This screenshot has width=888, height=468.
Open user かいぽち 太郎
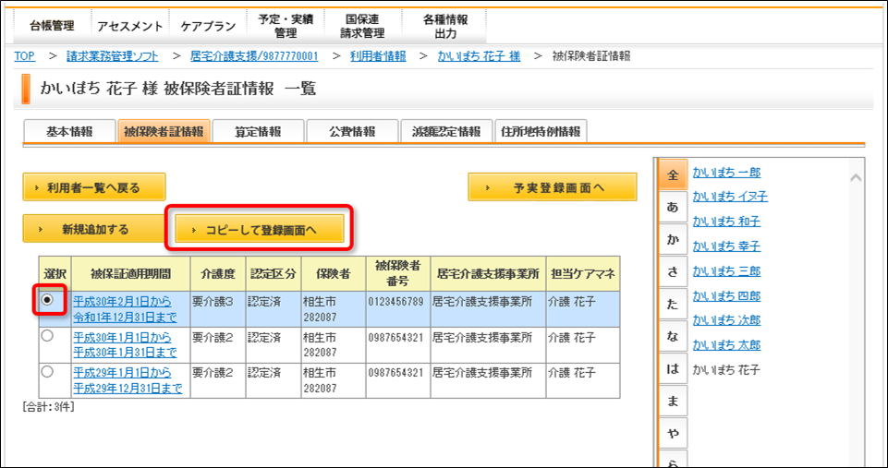click(x=726, y=345)
